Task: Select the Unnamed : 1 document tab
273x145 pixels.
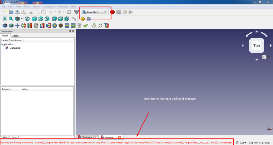Action: (111, 137)
